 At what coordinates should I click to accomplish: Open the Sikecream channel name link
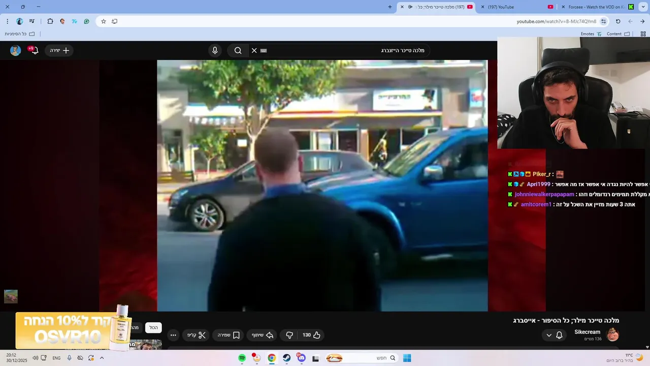tap(587, 332)
